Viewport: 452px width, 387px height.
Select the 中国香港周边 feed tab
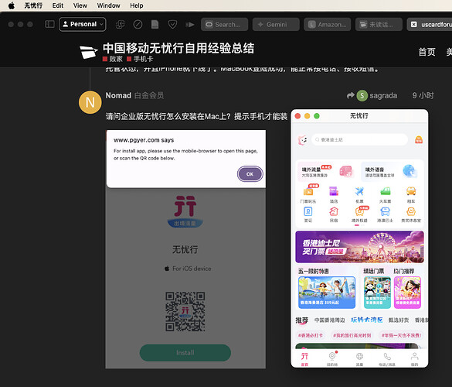329,320
